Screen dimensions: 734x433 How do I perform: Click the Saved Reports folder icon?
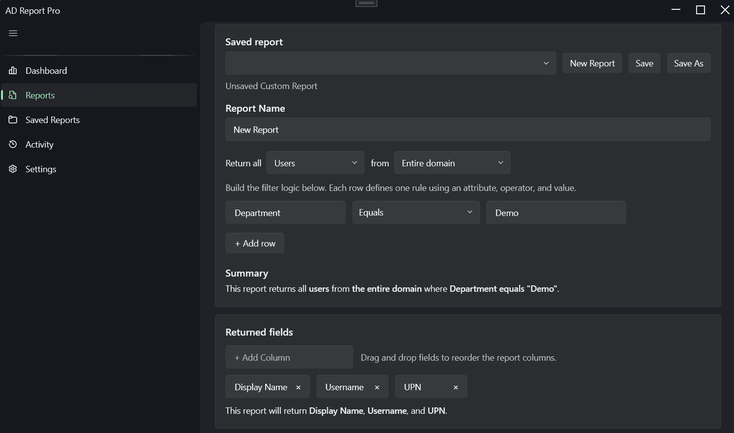click(13, 120)
